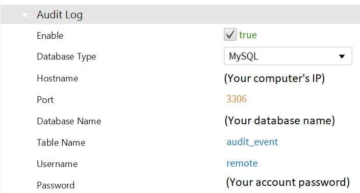Screen dimensions: 360x193
Task: Select the Database Type property label
Action: 66,57
